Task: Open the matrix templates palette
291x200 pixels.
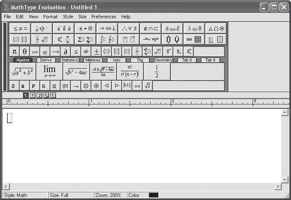Action: coord(194,40)
